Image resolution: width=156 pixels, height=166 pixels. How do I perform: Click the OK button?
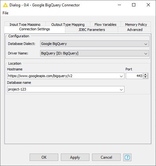tap(44, 157)
